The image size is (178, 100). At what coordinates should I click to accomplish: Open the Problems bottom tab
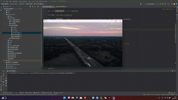29,93
